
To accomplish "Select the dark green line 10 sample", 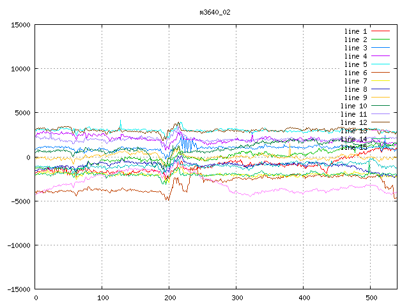I will (380, 106).
